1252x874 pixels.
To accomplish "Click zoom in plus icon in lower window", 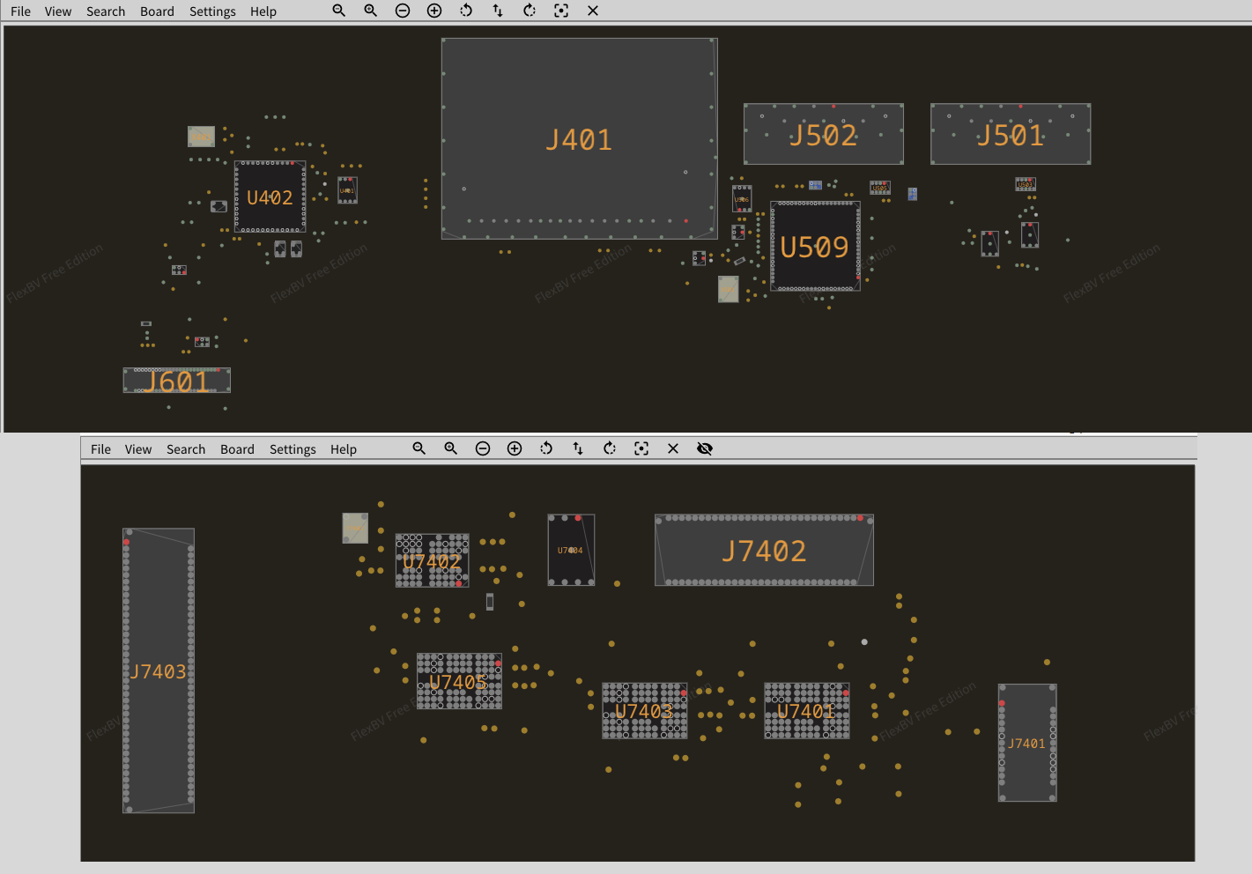I will pyautogui.click(x=515, y=448).
